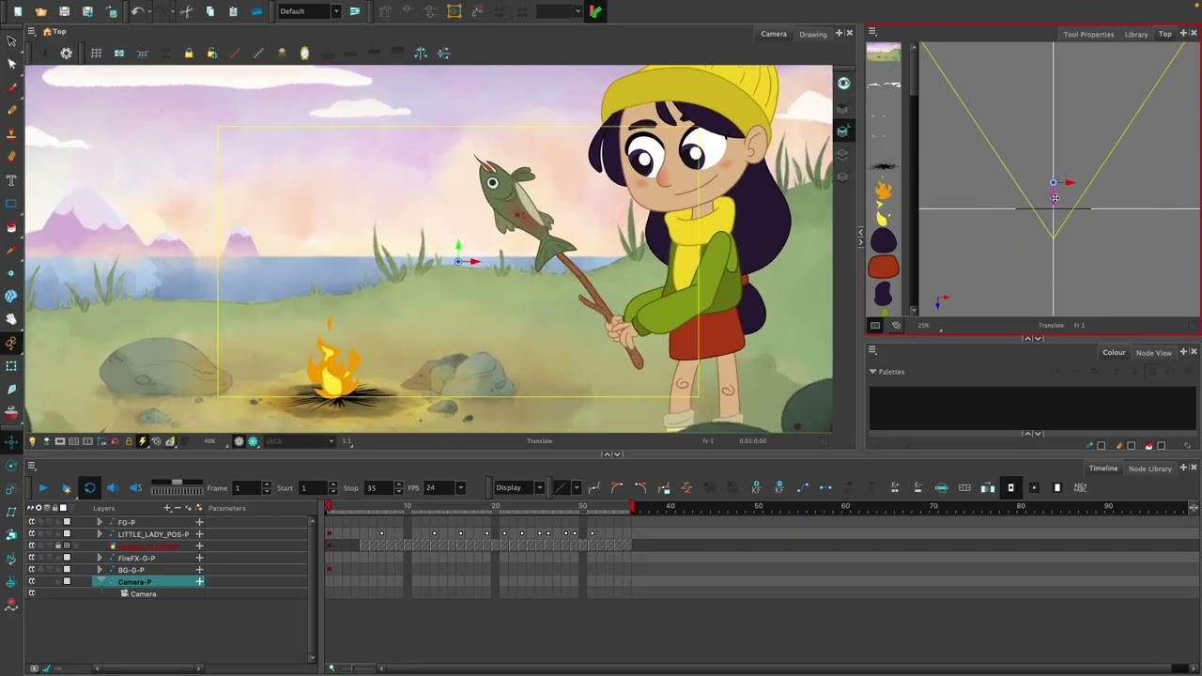The width and height of the screenshot is (1202, 676).
Task: Click the New scene icon
Action: coord(18,11)
